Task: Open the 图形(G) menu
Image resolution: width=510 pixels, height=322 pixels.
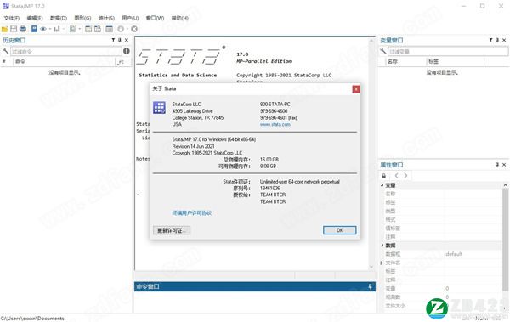Action: (82, 18)
